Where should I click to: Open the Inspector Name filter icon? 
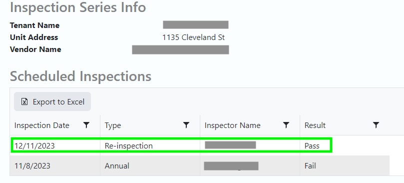point(286,125)
